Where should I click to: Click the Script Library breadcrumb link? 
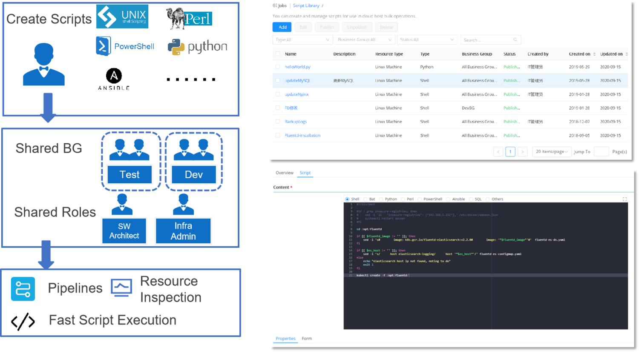(306, 6)
